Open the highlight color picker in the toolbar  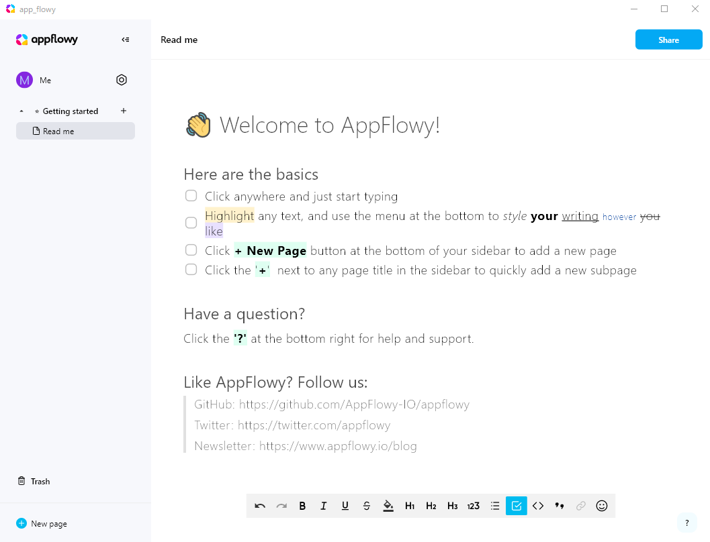pos(388,506)
